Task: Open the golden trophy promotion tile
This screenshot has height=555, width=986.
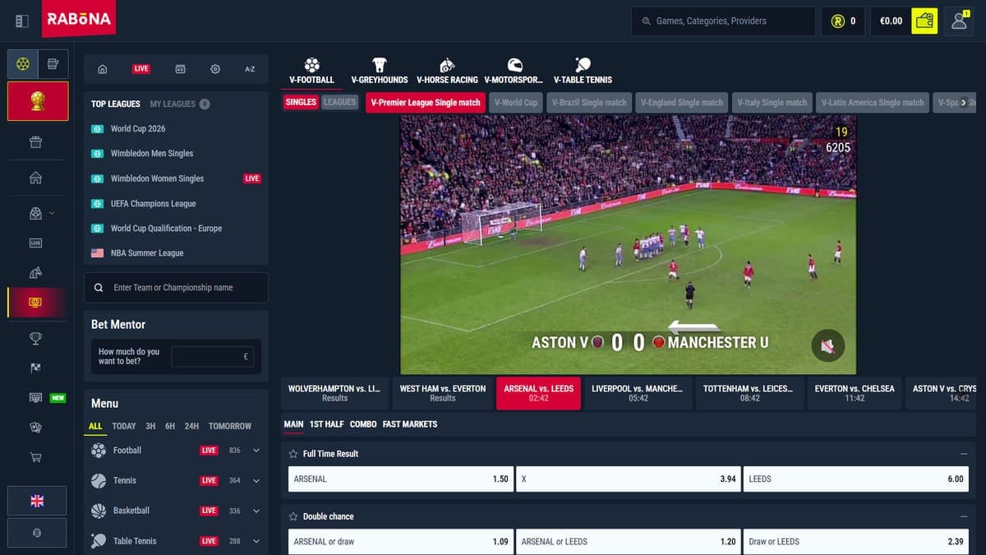Action: [x=38, y=101]
